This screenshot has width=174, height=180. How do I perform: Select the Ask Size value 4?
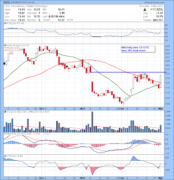coord(39,13)
